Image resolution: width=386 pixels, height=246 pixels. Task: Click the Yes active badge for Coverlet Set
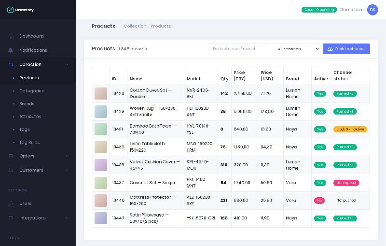coord(320,183)
